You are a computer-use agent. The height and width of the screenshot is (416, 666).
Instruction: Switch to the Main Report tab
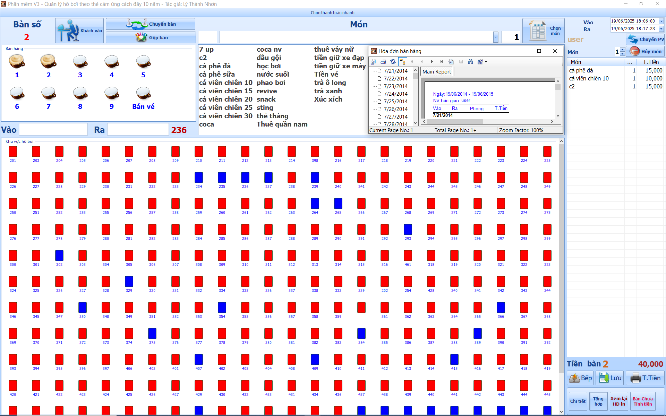coord(437,71)
